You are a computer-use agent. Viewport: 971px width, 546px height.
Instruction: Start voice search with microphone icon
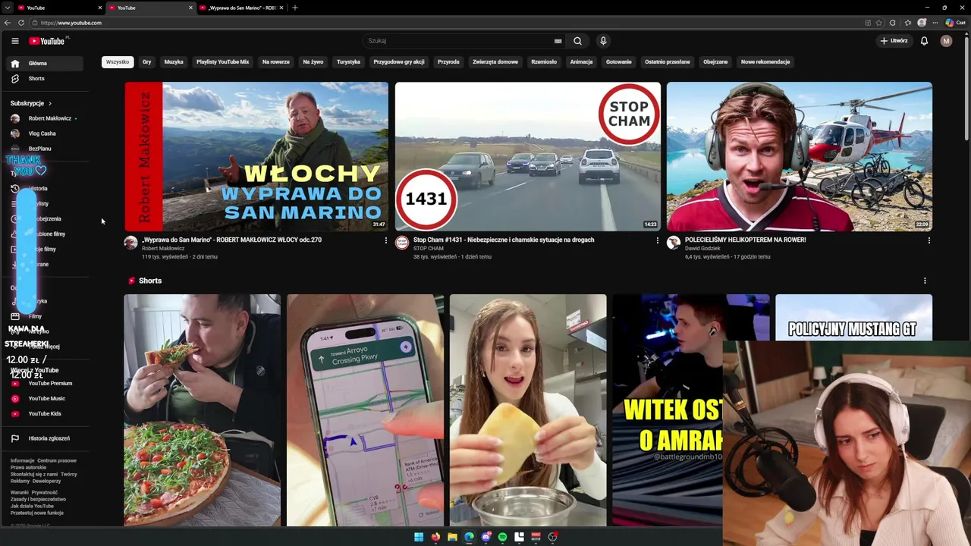click(x=603, y=41)
